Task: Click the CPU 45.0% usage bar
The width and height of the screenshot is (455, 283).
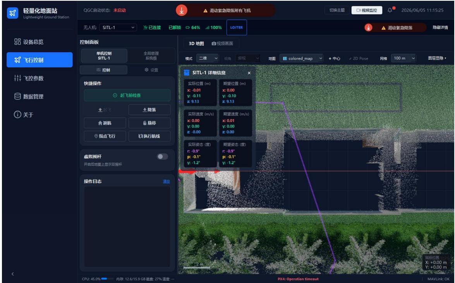Action: point(107,279)
